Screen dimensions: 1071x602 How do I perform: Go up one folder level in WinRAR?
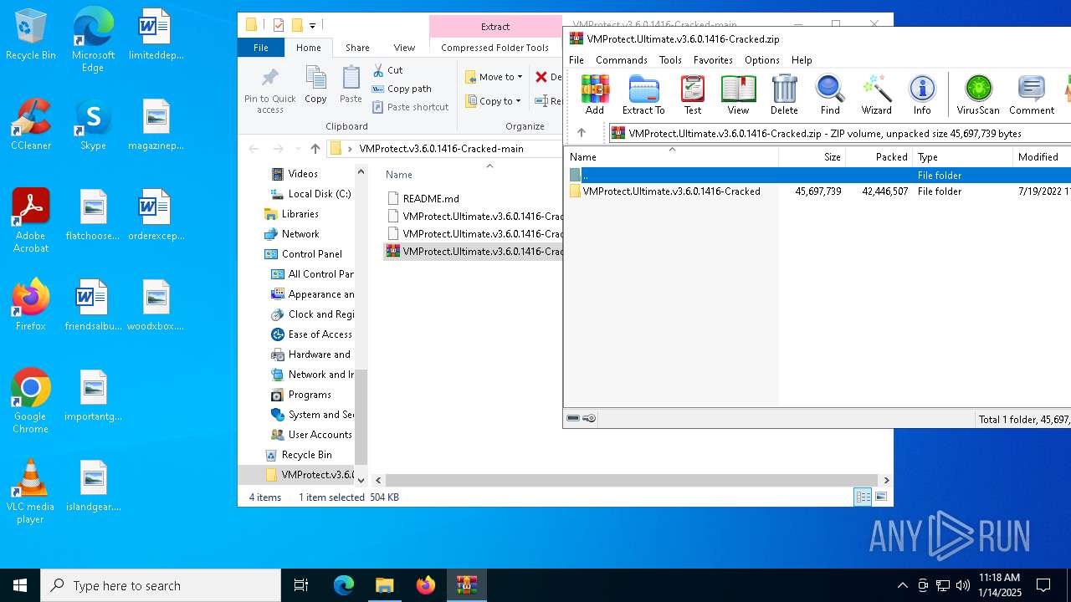pos(582,133)
